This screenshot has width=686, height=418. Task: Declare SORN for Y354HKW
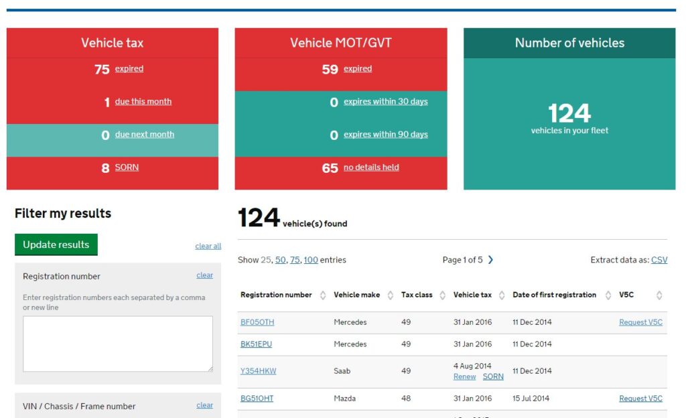click(493, 377)
